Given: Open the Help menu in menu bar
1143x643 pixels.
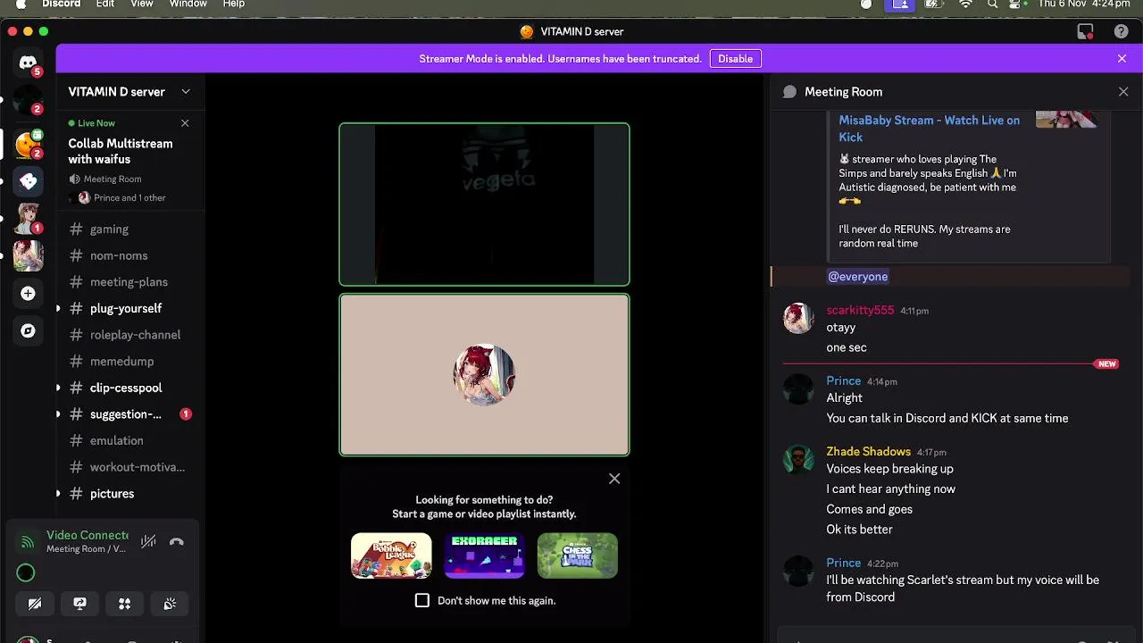Looking at the screenshot, I should click(x=234, y=4).
